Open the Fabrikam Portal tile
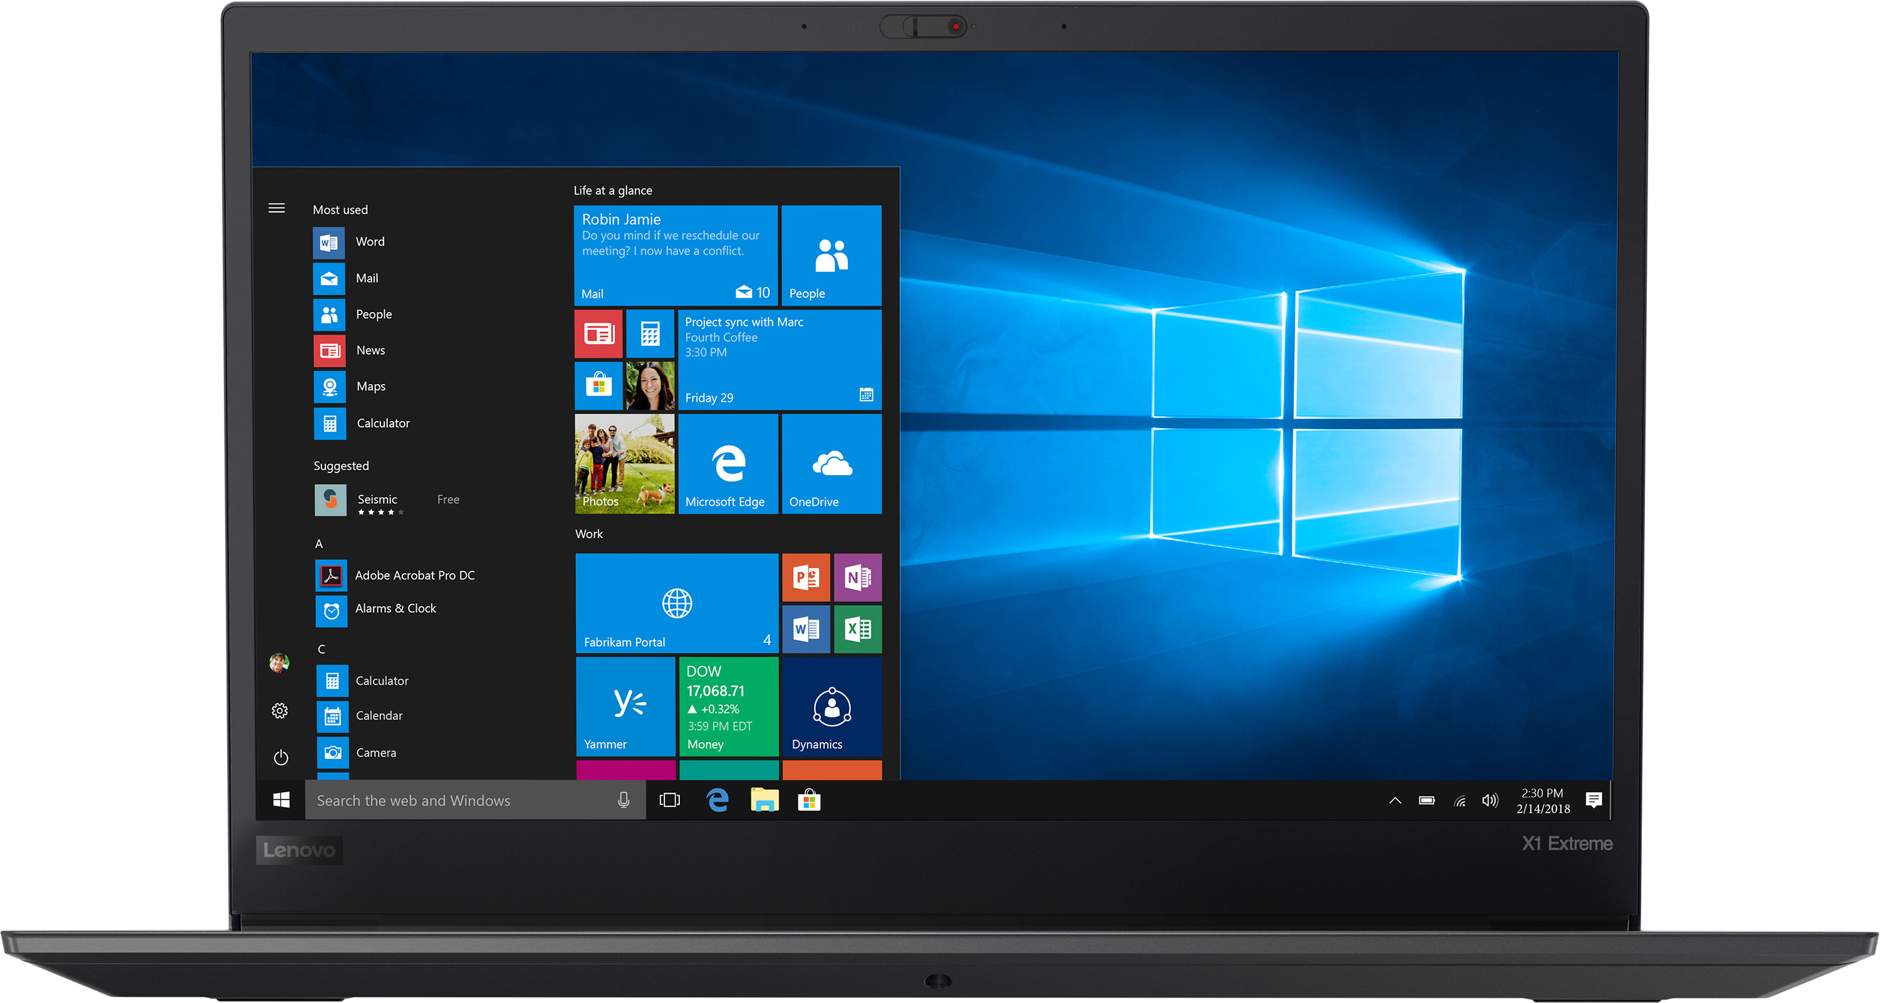The width and height of the screenshot is (1880, 1003). 677,603
